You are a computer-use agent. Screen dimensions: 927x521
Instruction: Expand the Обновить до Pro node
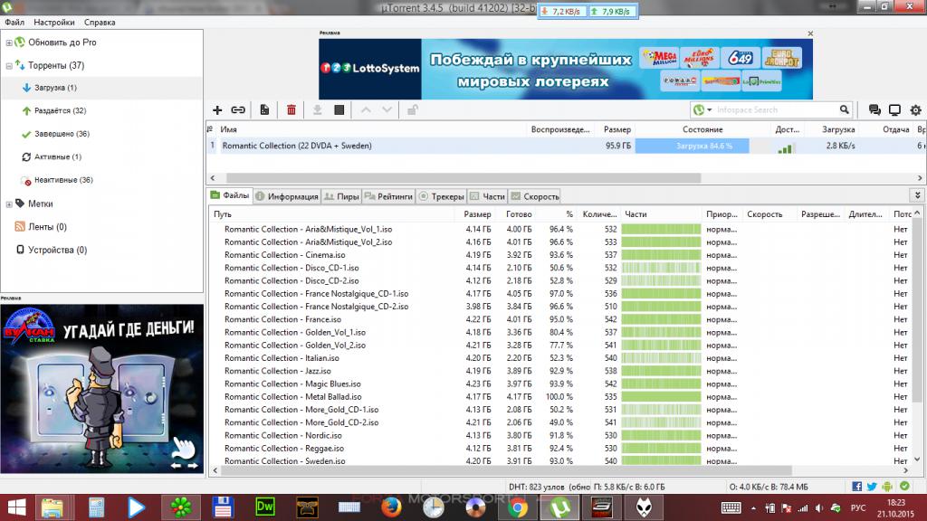coord(8,43)
